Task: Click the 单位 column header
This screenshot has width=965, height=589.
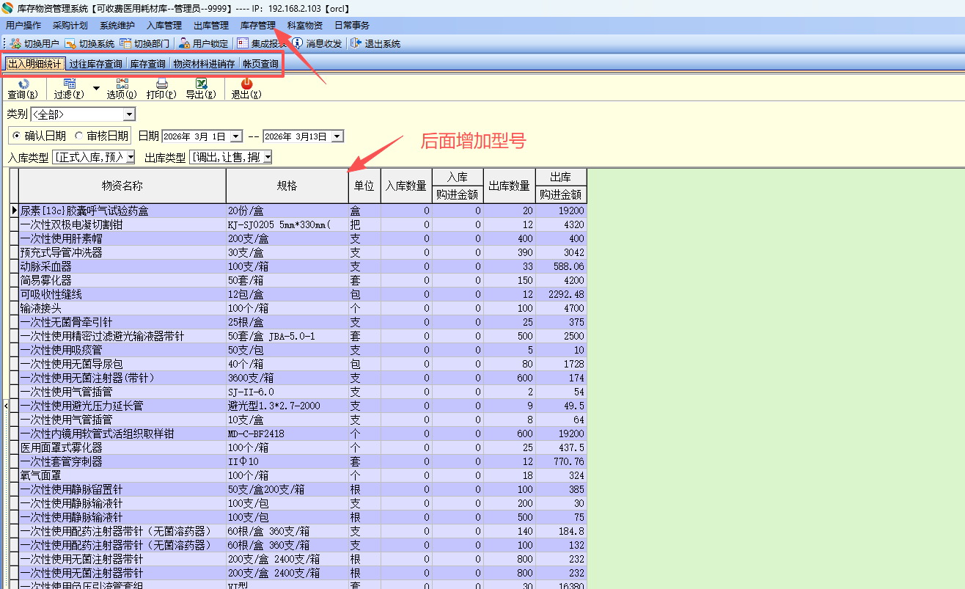Action: [x=364, y=186]
